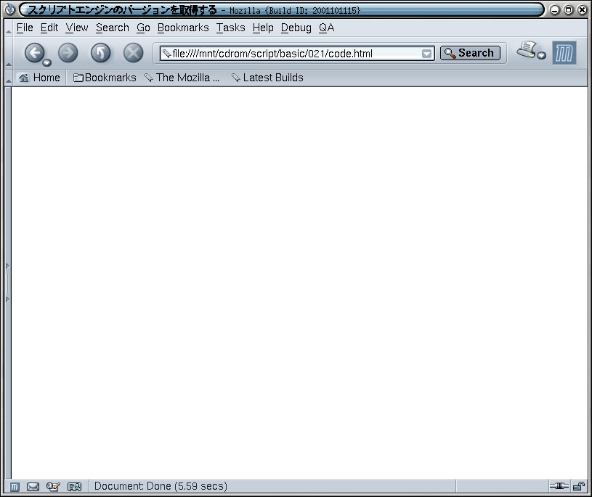Click the online/offline connection icon

(x=559, y=486)
